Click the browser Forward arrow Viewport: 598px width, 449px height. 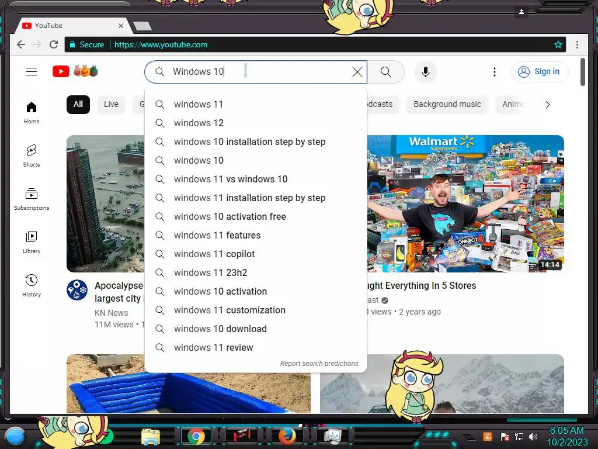(x=37, y=44)
